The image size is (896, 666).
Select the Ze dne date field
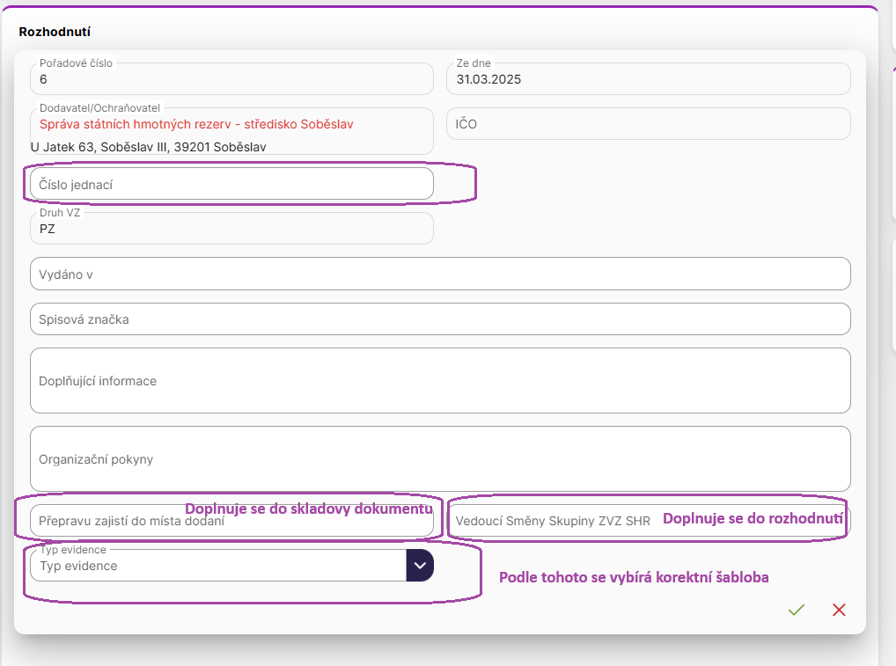[x=649, y=79]
